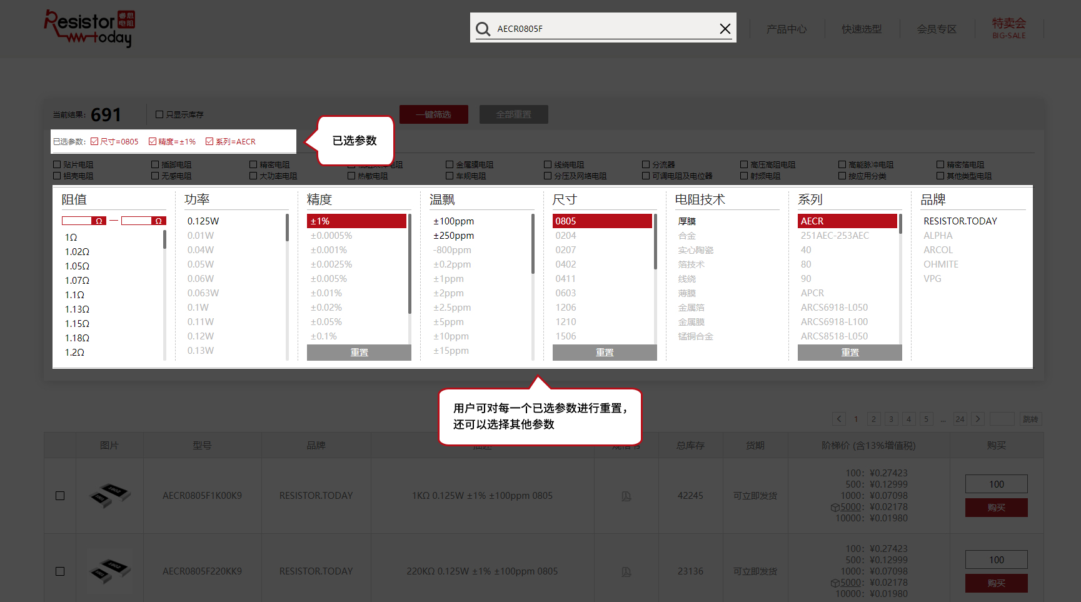Choose 1206 from the 尺寸 list

(x=566, y=308)
